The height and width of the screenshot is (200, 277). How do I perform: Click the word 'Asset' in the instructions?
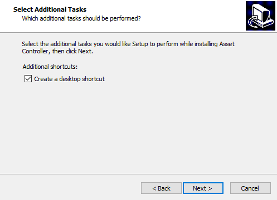227,44
